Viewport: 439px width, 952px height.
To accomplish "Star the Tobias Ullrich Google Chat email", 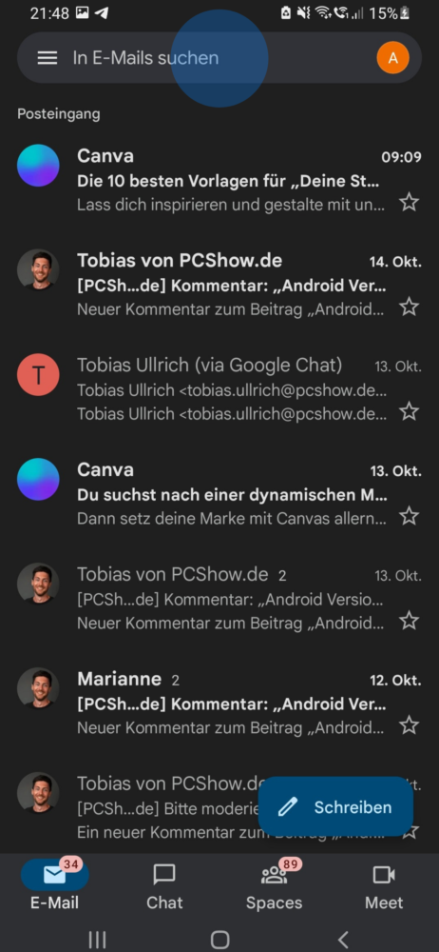I will tap(410, 411).
